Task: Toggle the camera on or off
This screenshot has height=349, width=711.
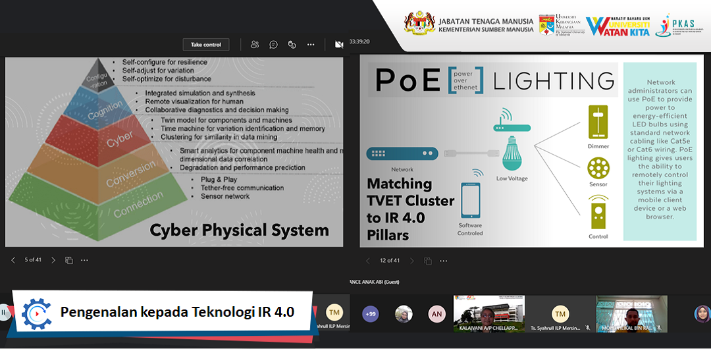Action: [x=339, y=45]
